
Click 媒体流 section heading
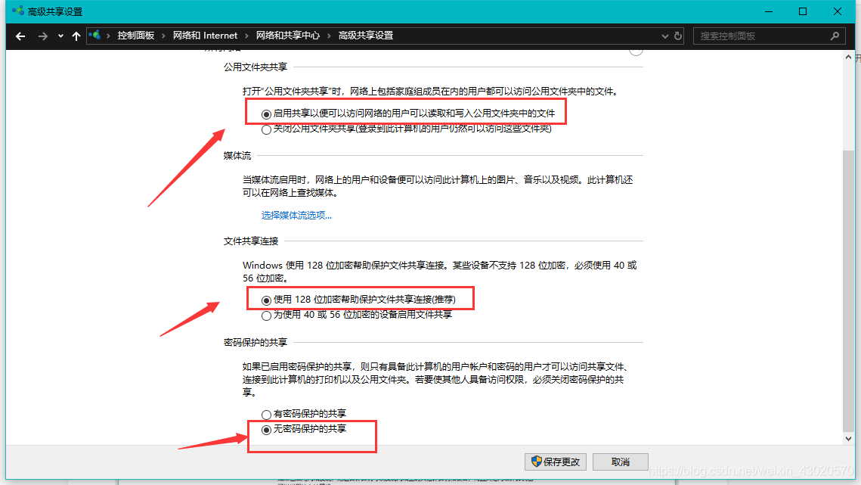pyautogui.click(x=237, y=156)
